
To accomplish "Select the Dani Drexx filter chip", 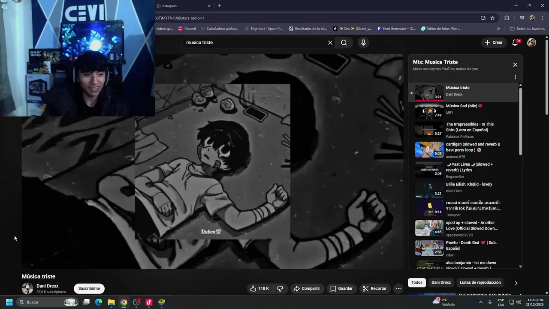I will [x=441, y=282].
